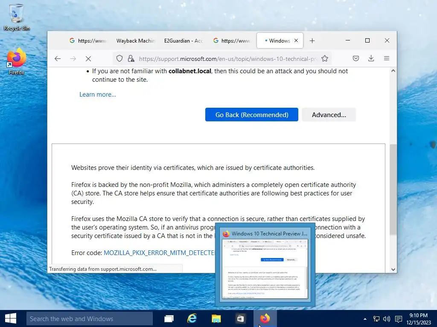Switch to the first Google https://www tab
This screenshot has width=437, height=327.
coord(88,41)
